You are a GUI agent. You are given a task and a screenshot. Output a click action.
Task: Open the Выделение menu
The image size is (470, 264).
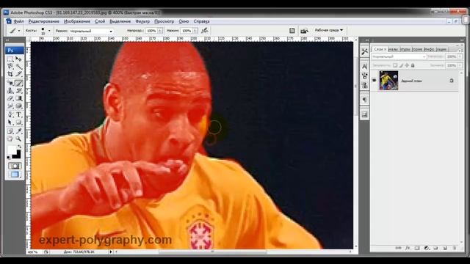click(x=120, y=21)
